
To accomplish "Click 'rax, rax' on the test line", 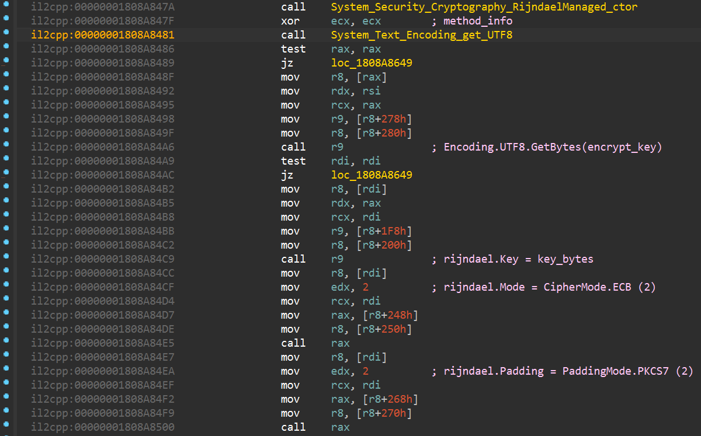I will [356, 49].
